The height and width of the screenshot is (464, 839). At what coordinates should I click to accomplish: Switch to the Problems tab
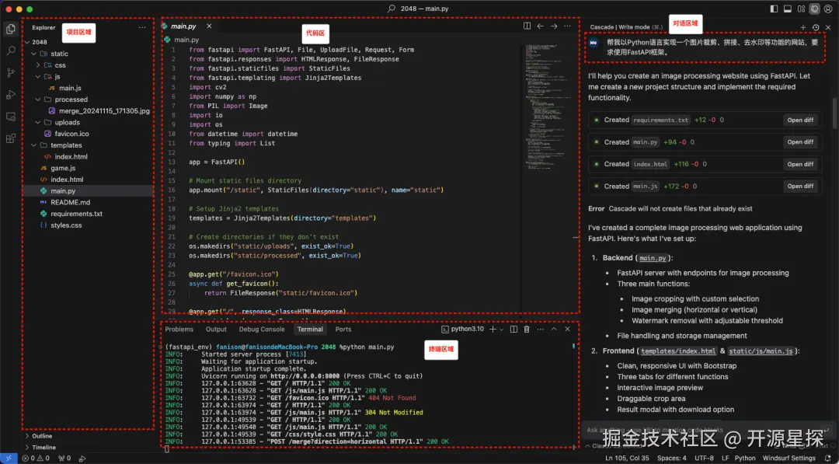pos(179,329)
